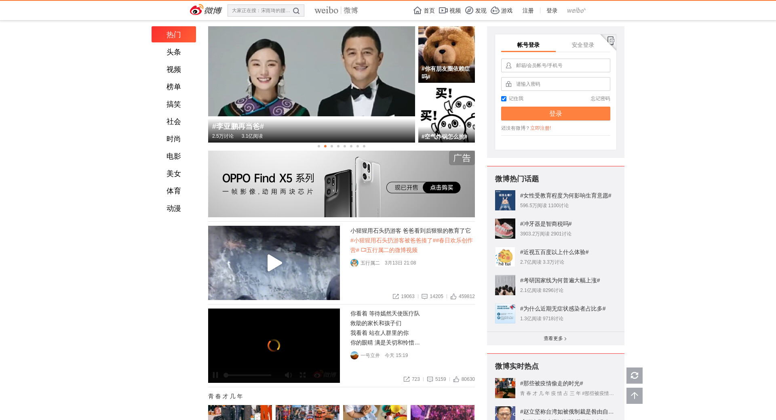The height and width of the screenshot is (420, 776).
Task: Click the 立即注册 sign-up link
Action: [540, 128]
